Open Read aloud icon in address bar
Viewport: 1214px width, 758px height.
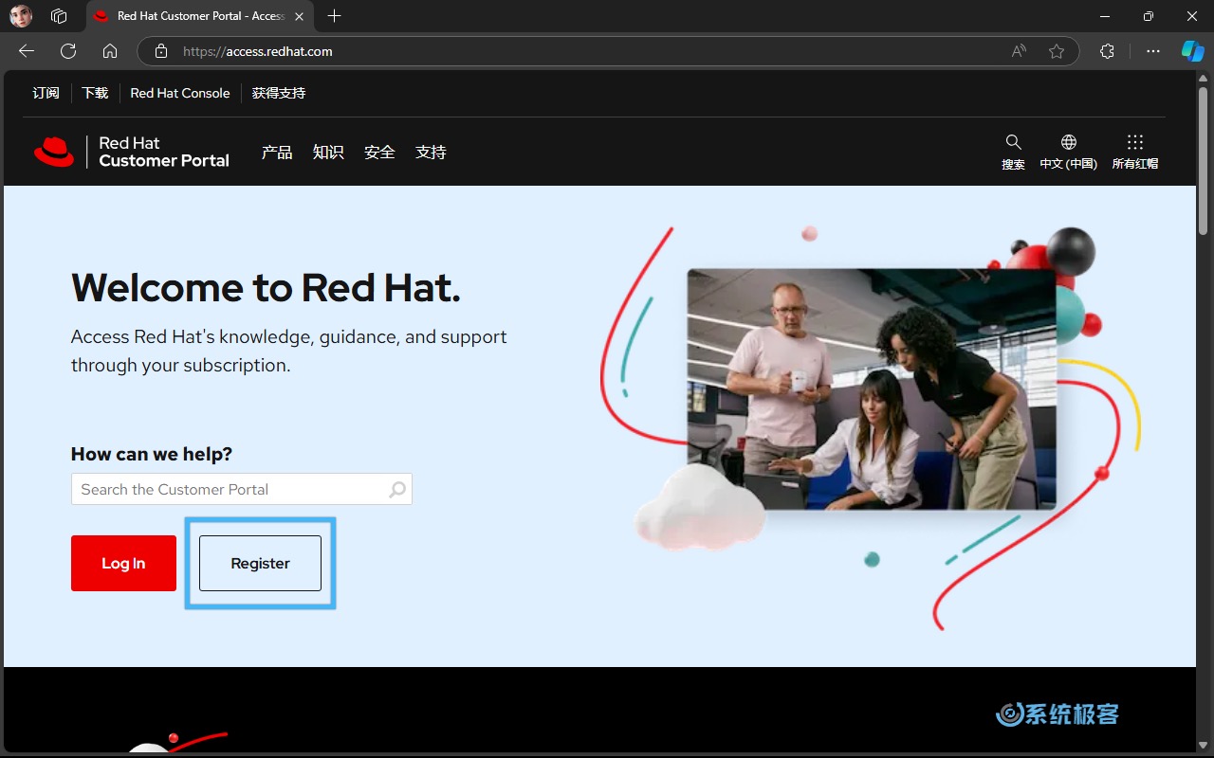coord(1019,51)
